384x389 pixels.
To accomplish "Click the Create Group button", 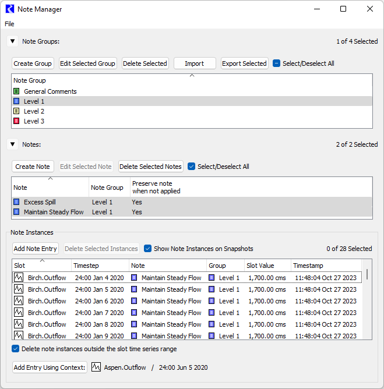I will point(33,63).
